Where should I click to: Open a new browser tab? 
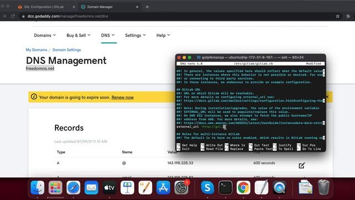pos(147,7)
